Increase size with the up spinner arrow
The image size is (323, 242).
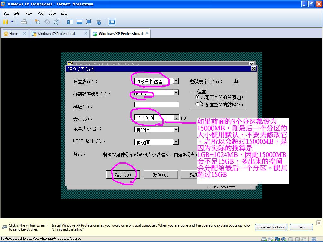tap(176, 116)
